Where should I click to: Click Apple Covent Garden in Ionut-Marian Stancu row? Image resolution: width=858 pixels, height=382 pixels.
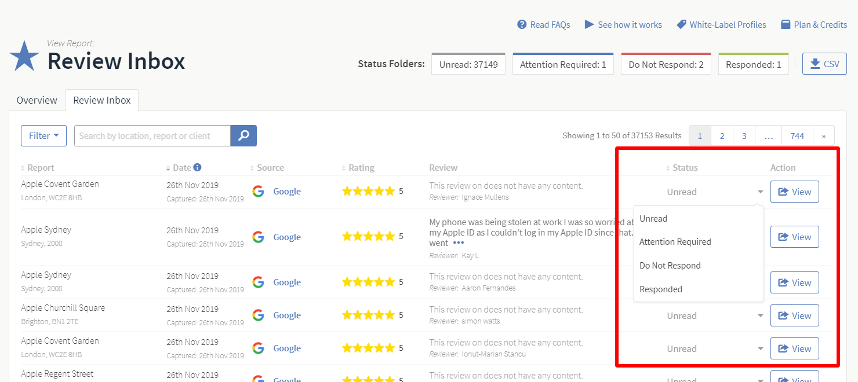(x=60, y=341)
